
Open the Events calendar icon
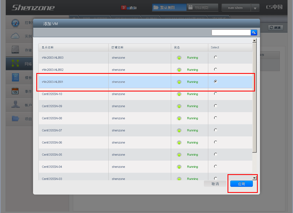click(15, 91)
